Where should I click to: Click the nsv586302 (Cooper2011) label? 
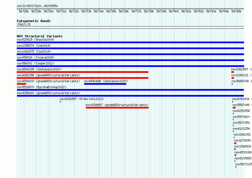36,63
